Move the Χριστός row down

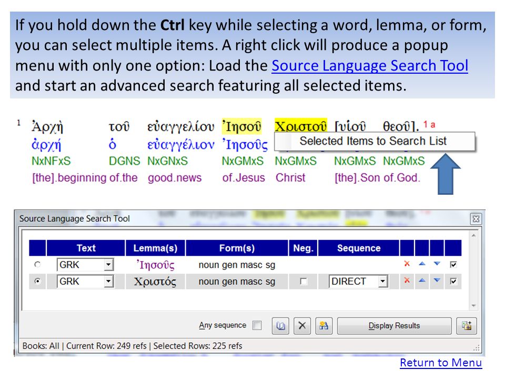(x=437, y=280)
